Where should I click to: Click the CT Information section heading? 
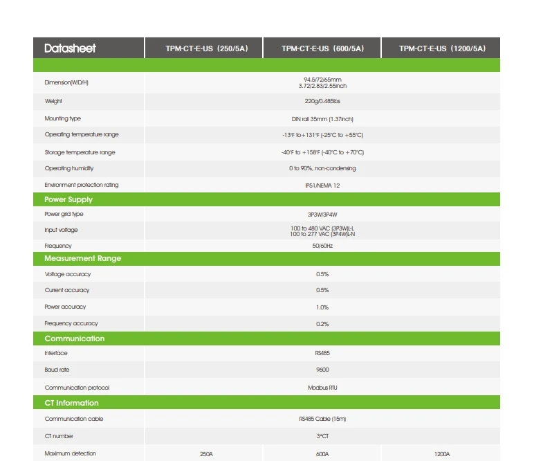point(71,403)
